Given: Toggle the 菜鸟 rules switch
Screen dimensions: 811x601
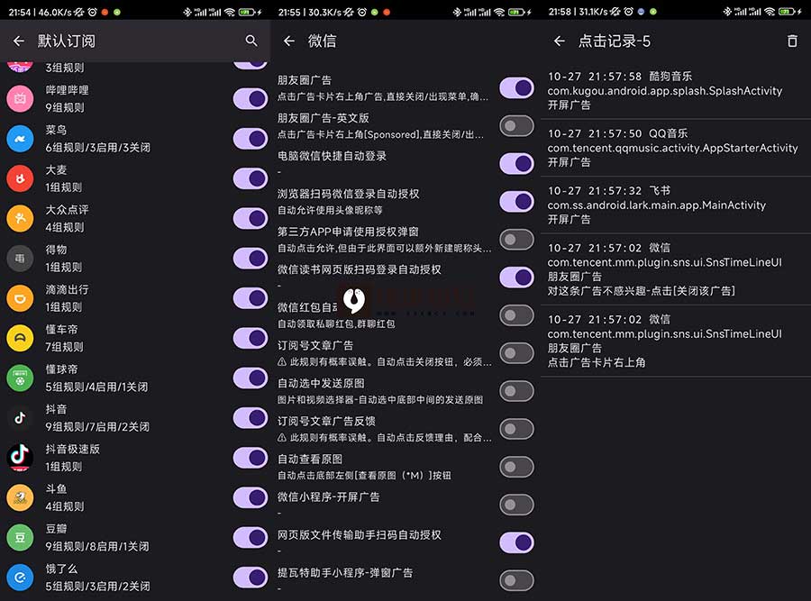Looking at the screenshot, I should [251, 139].
